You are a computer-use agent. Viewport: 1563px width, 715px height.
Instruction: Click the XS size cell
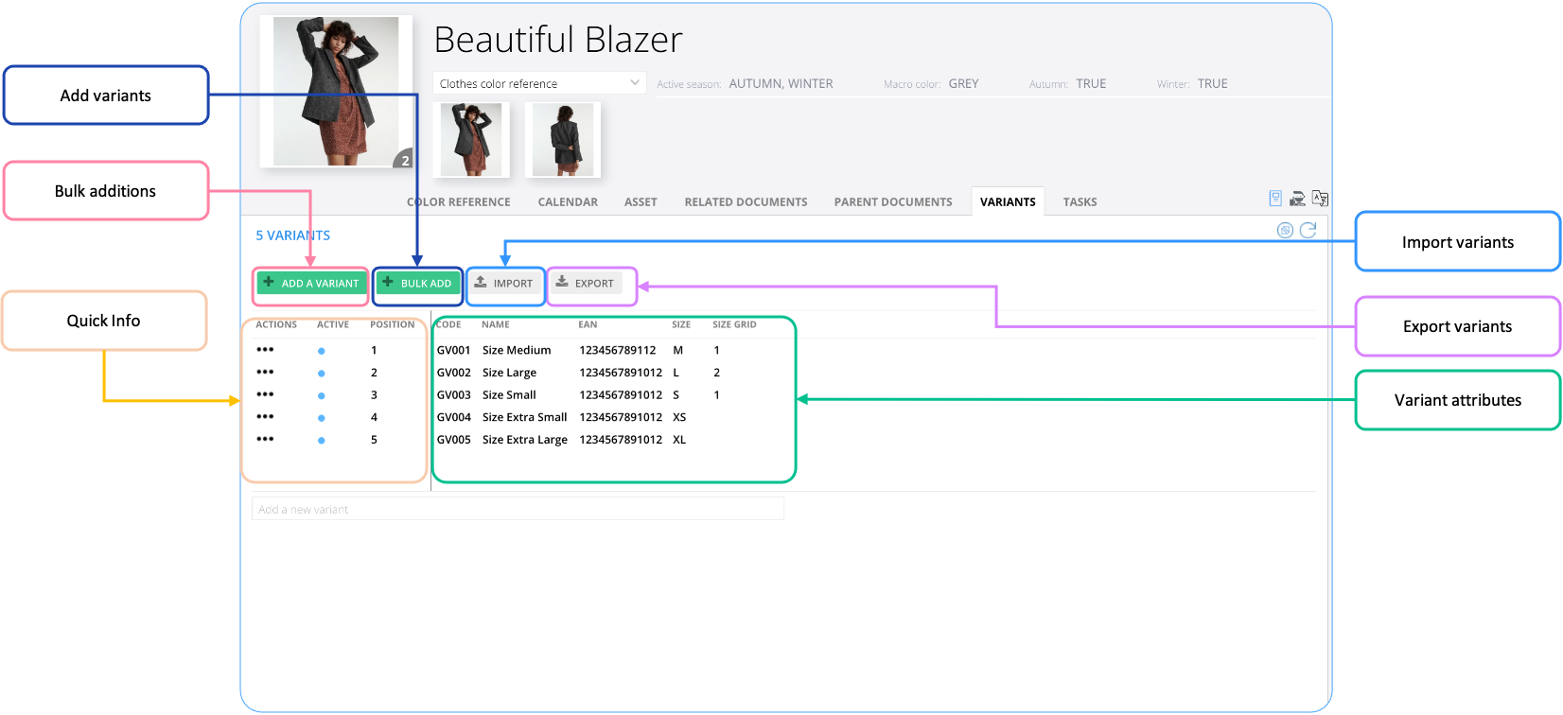pos(679,417)
